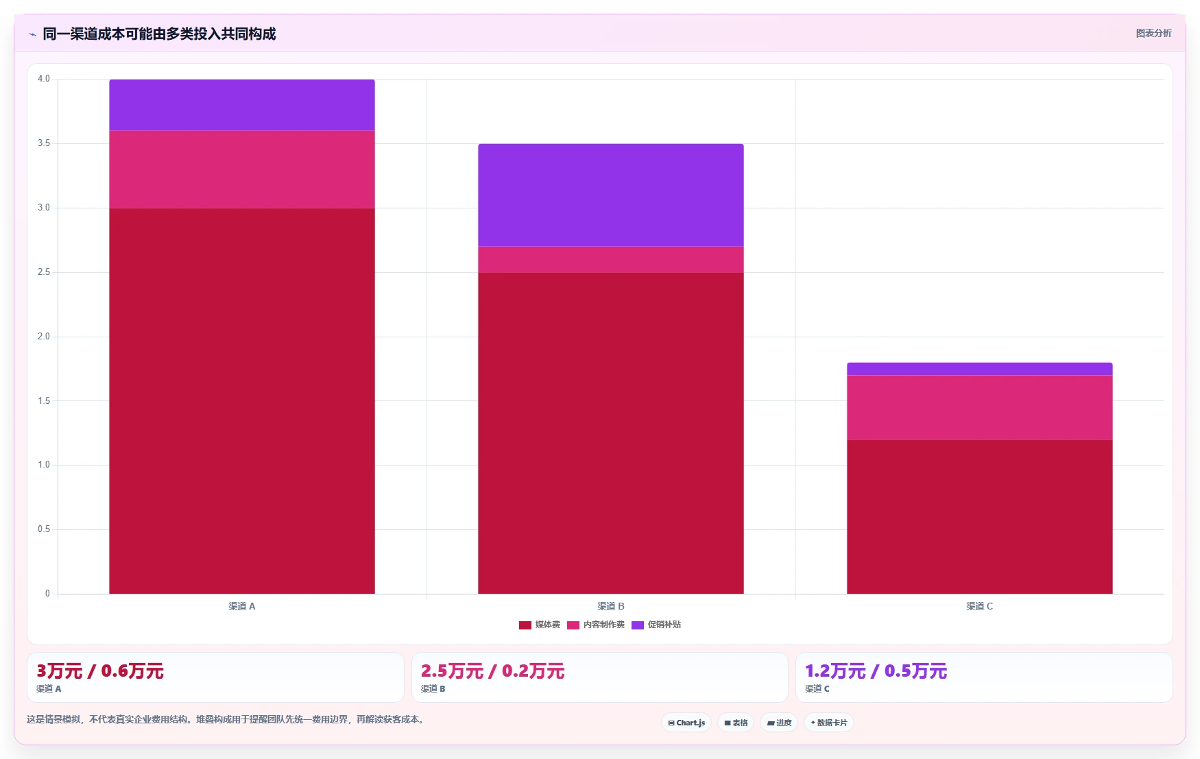The height and width of the screenshot is (759, 1200).
Task: Click the purple 促销补贴 segment of 渠道 A
Action: click(242, 105)
